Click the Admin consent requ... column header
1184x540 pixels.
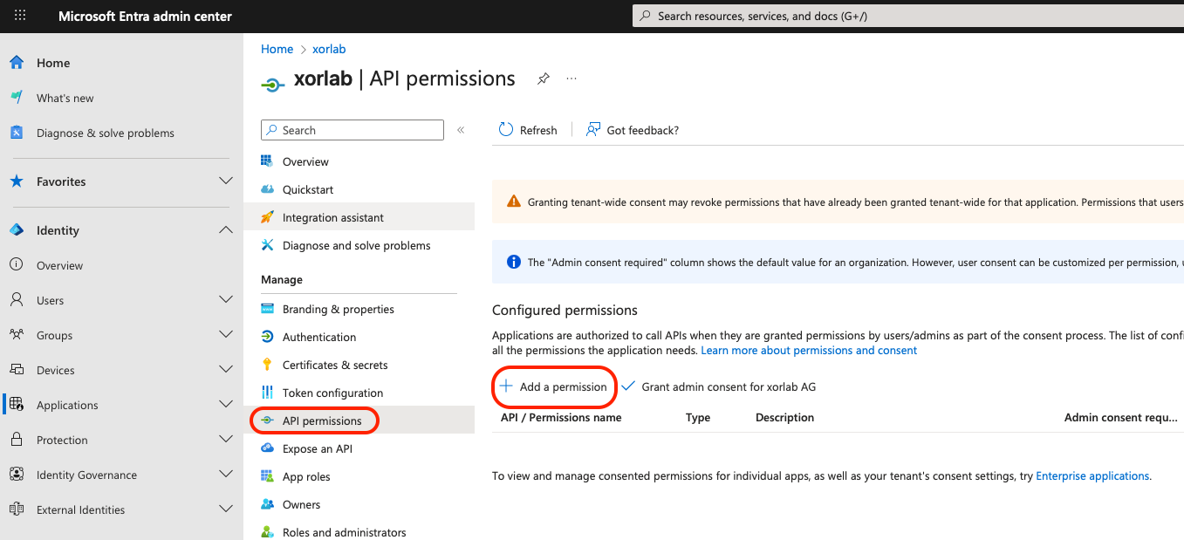point(1121,418)
